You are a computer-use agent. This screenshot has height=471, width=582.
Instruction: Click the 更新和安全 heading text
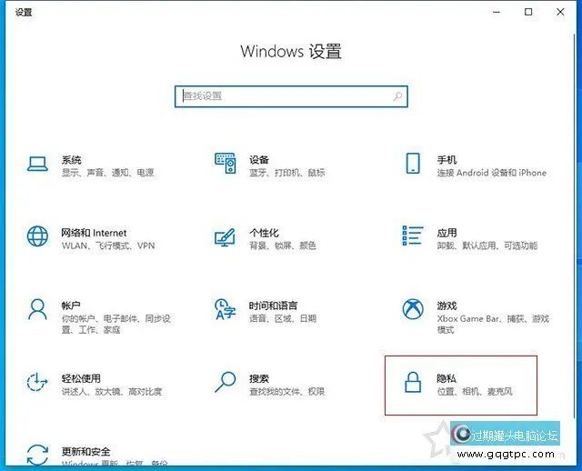click(85, 451)
